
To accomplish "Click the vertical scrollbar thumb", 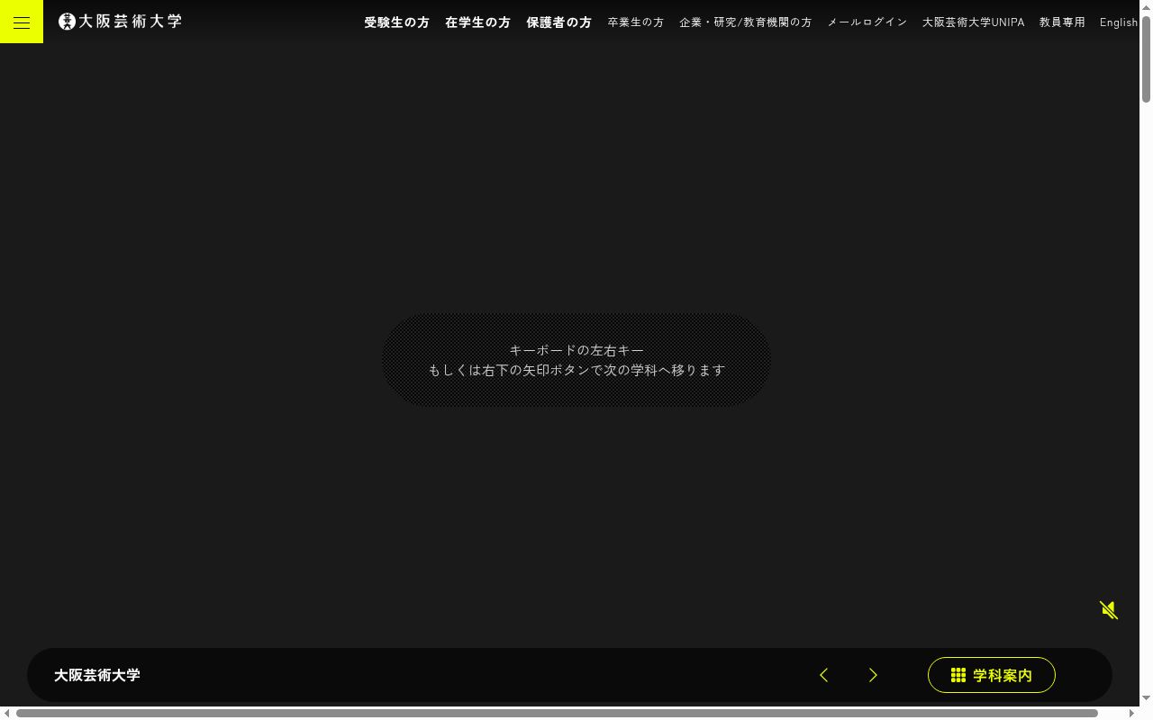I will 1146,59.
